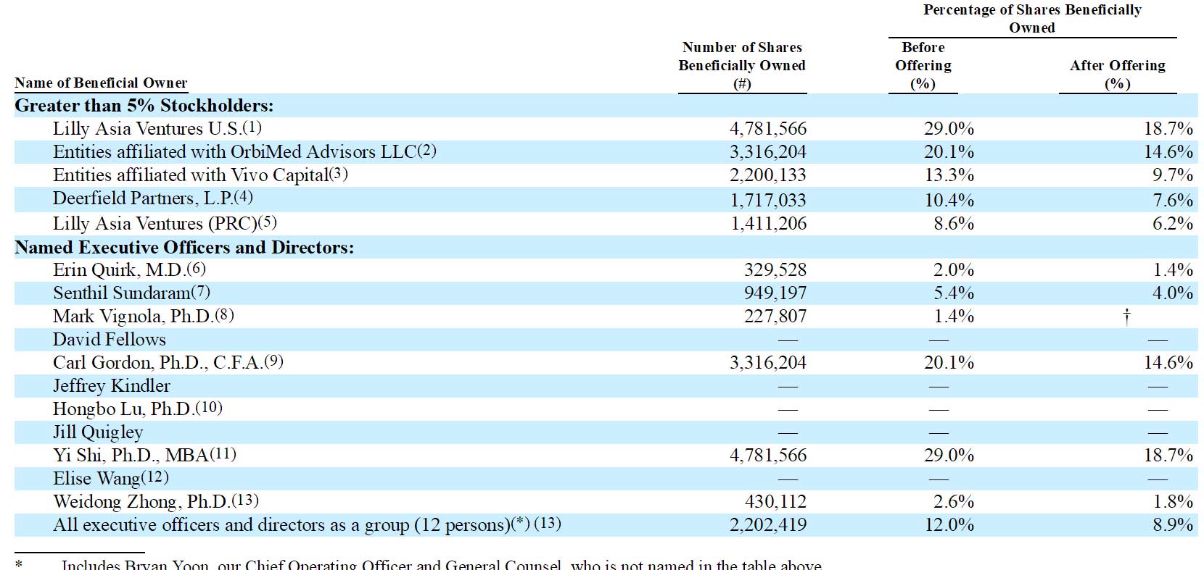The height and width of the screenshot is (570, 1204).
Task: Click before-offering value '13.3%' for Vivo Capital
Action: (949, 175)
